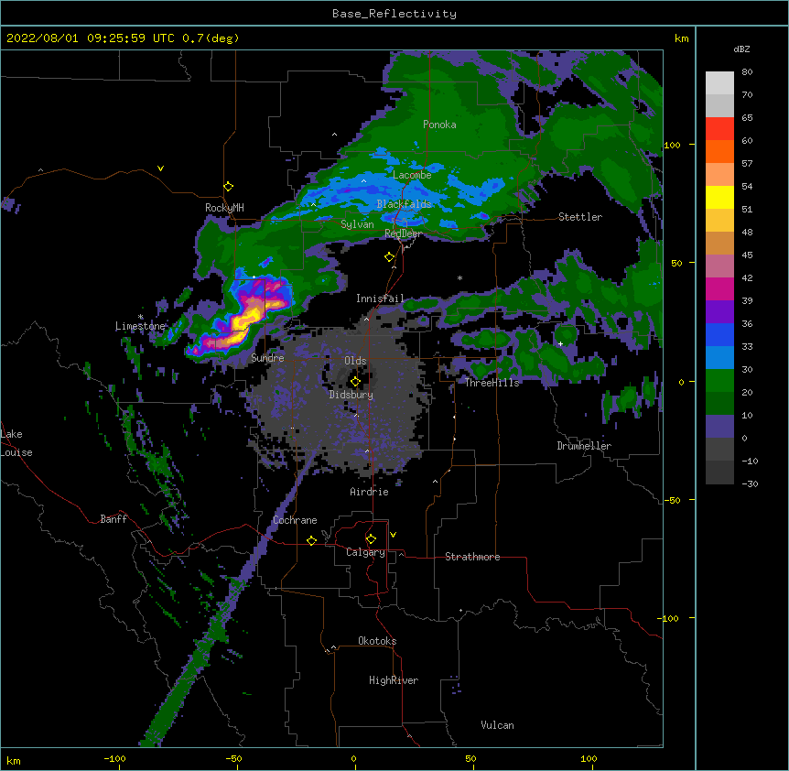Image resolution: width=789 pixels, height=771 pixels.
Task: Click the Sylvan city label
Action: coord(357,224)
